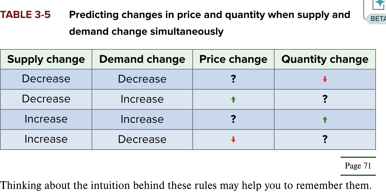Screen dimensions: 386x192
Task: Select the Quantity change column header
Action: pyautogui.click(x=325, y=59)
